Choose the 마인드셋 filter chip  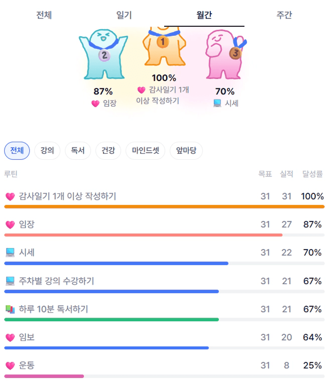145,151
